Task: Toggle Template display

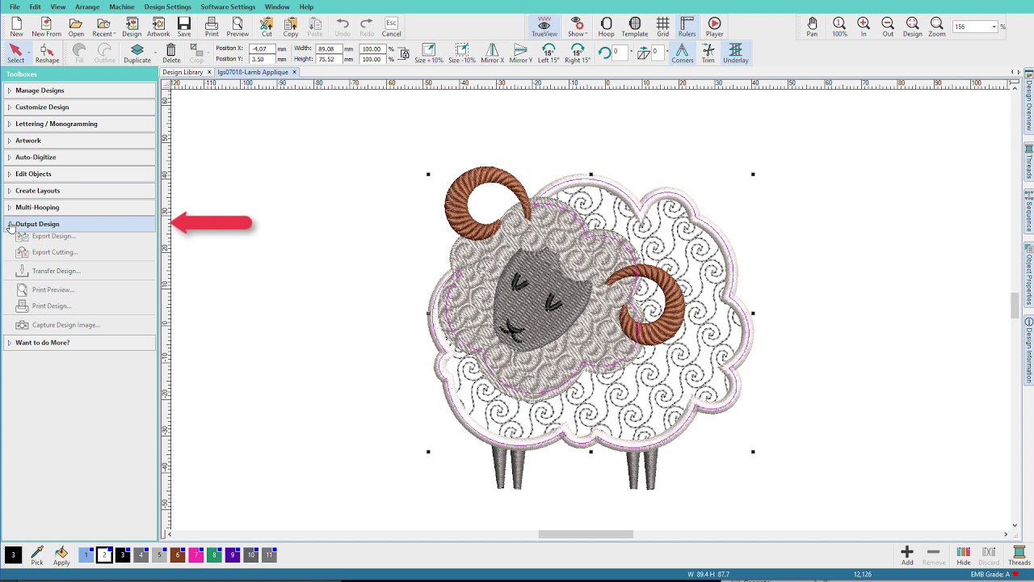Action: pos(634,27)
